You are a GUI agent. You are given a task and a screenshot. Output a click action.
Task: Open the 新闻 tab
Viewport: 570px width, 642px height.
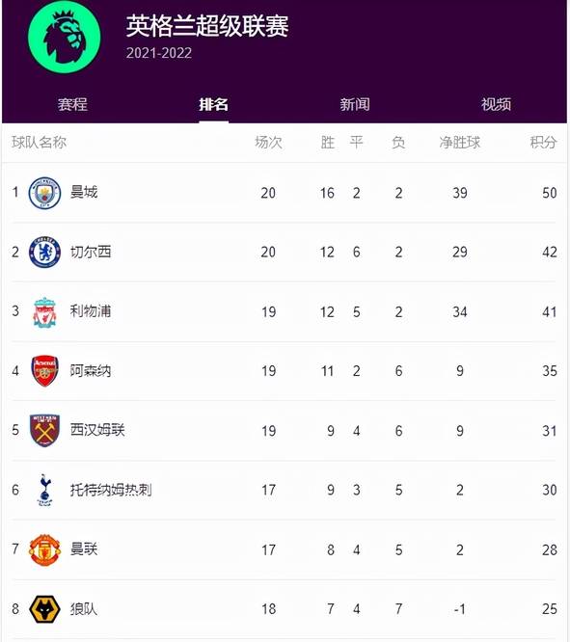click(355, 104)
